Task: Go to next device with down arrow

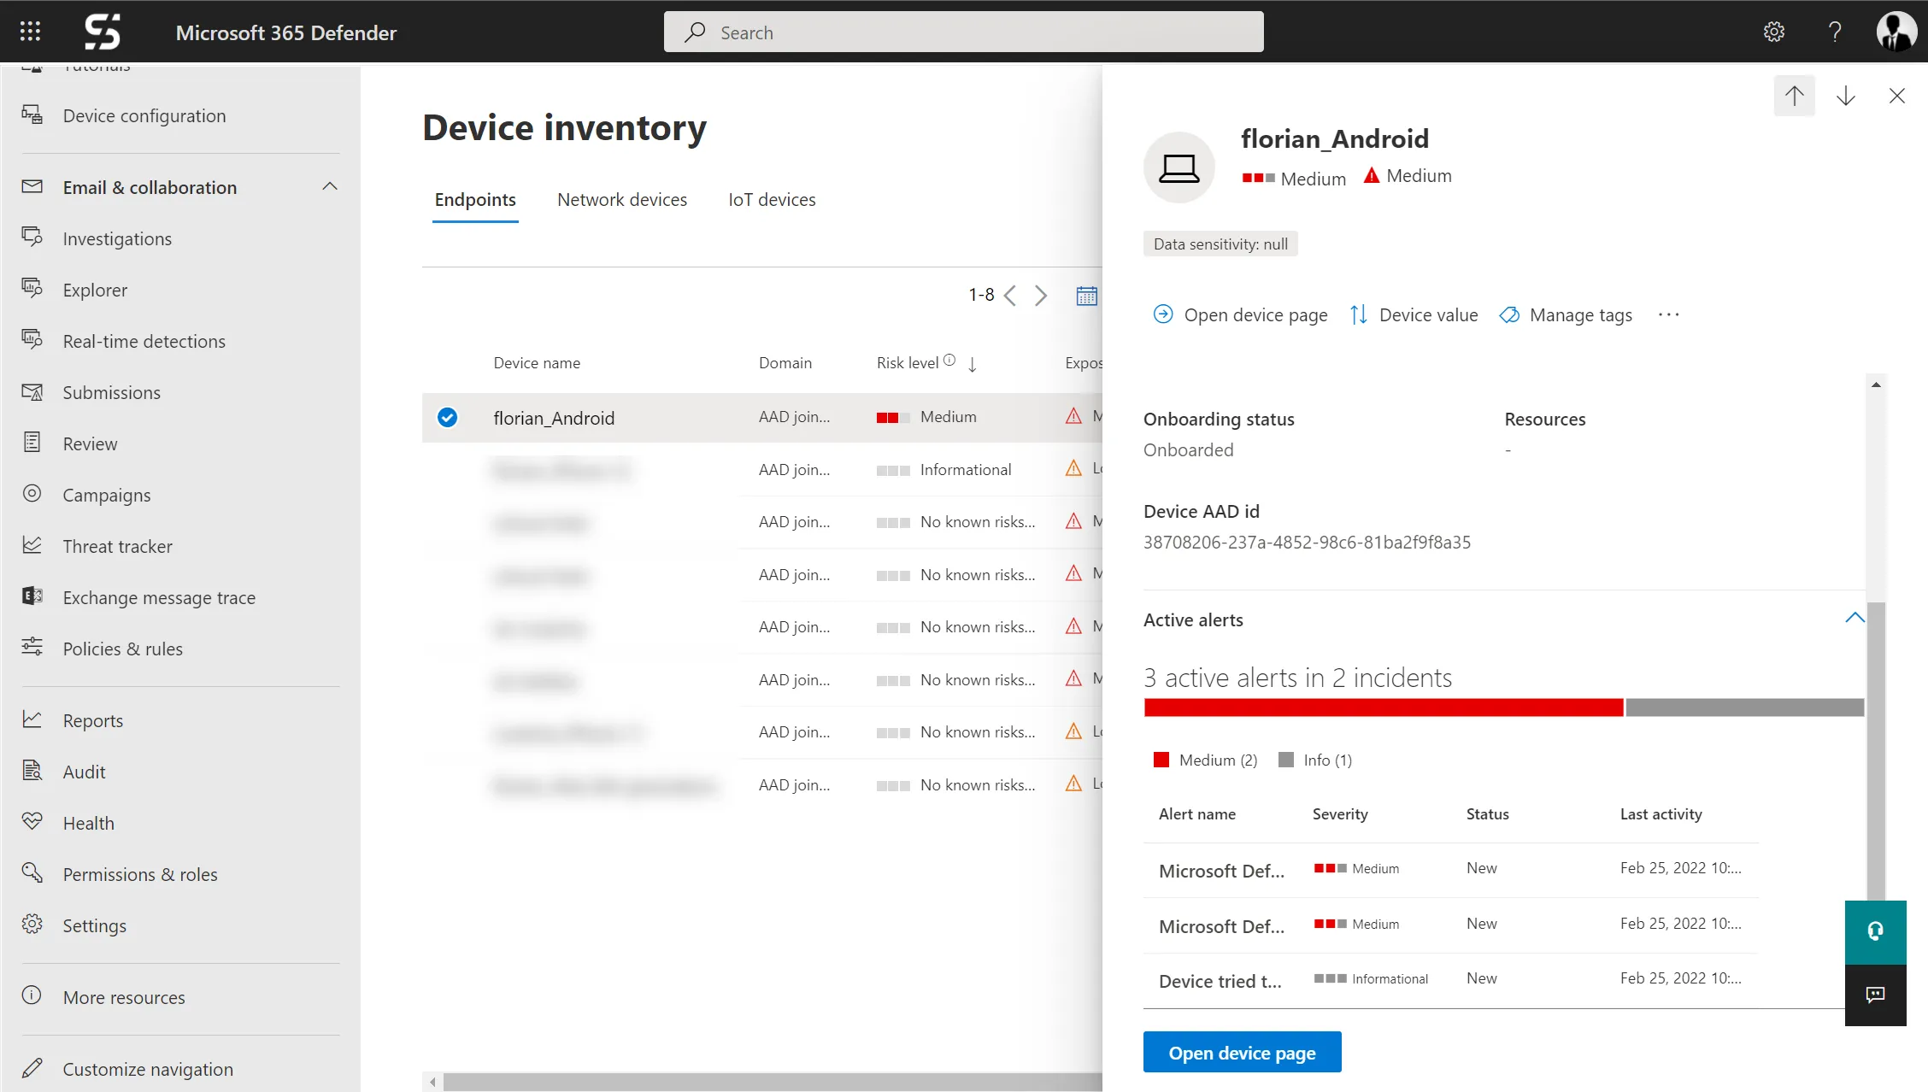Action: (x=1846, y=96)
